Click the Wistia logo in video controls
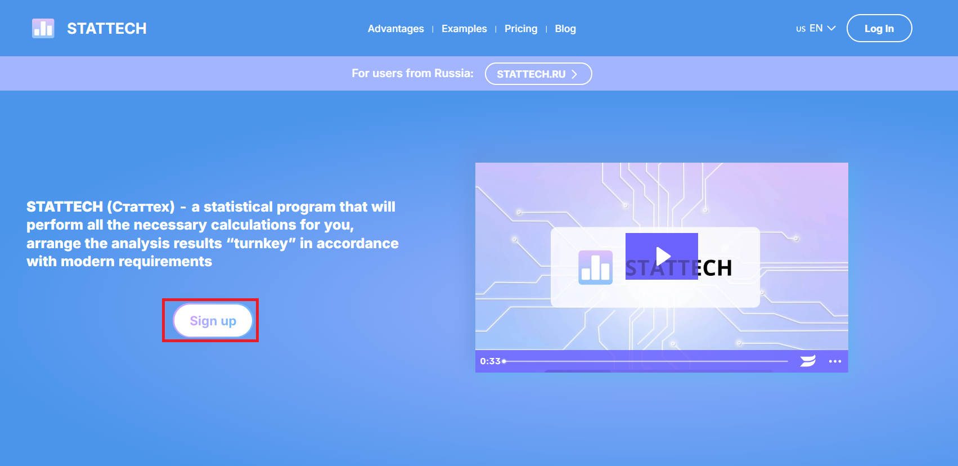The image size is (958, 466). click(808, 361)
